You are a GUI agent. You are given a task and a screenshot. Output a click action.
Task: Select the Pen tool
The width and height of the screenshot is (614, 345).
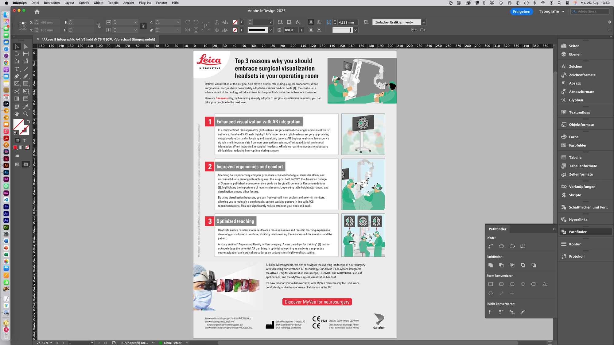point(17,76)
